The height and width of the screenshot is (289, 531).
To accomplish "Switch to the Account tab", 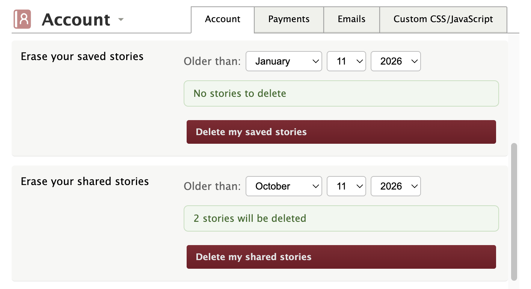I will 223,20.
